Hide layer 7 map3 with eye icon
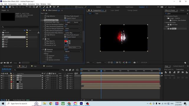Viewport: 189px width, 106px height. click(1, 88)
